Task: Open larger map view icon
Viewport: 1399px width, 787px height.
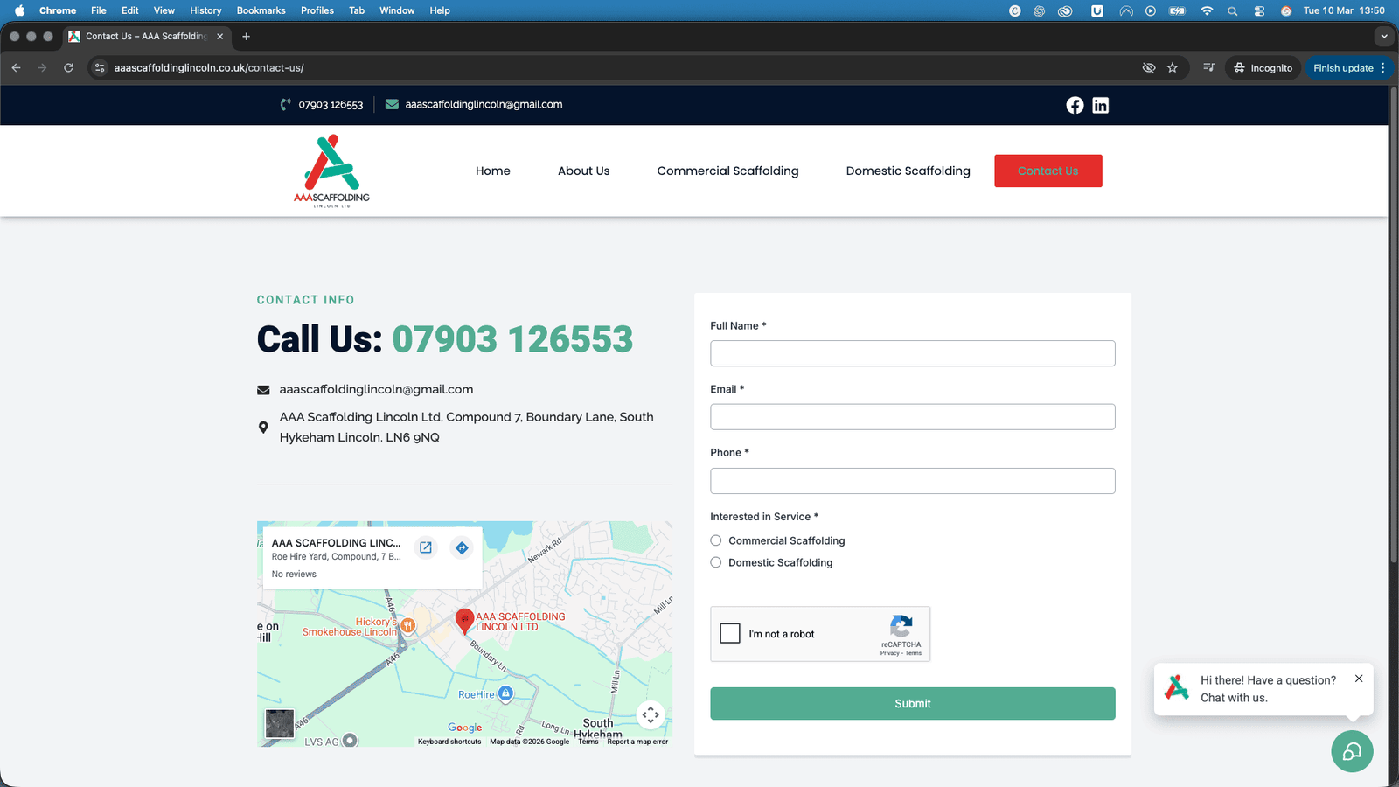Action: click(426, 547)
